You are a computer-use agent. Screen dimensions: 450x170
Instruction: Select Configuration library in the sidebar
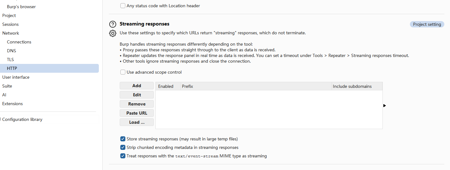coord(22,120)
